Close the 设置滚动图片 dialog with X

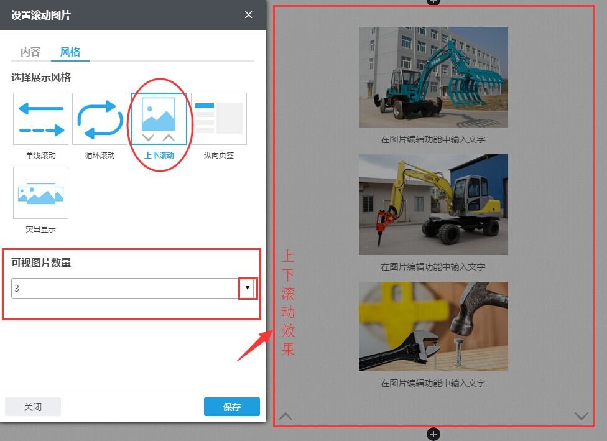coord(249,15)
